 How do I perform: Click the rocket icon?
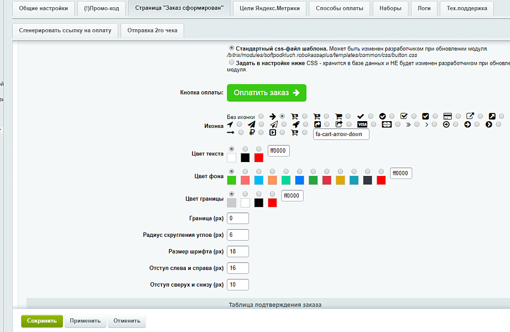[x=296, y=124]
